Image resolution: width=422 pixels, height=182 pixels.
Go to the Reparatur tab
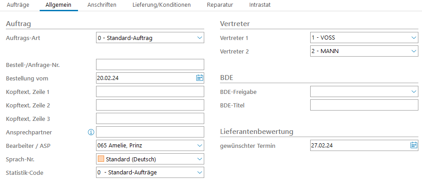[220, 5]
